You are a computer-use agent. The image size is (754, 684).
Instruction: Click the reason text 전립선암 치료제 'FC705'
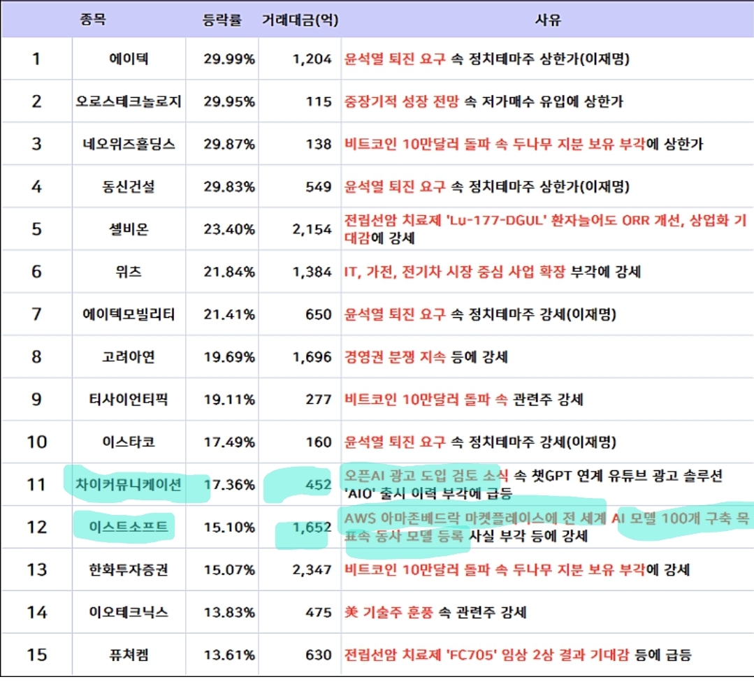(518, 655)
